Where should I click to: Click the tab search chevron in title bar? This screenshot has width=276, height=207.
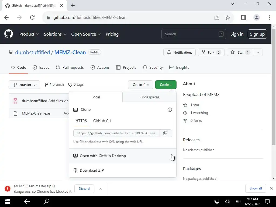pos(233,4)
